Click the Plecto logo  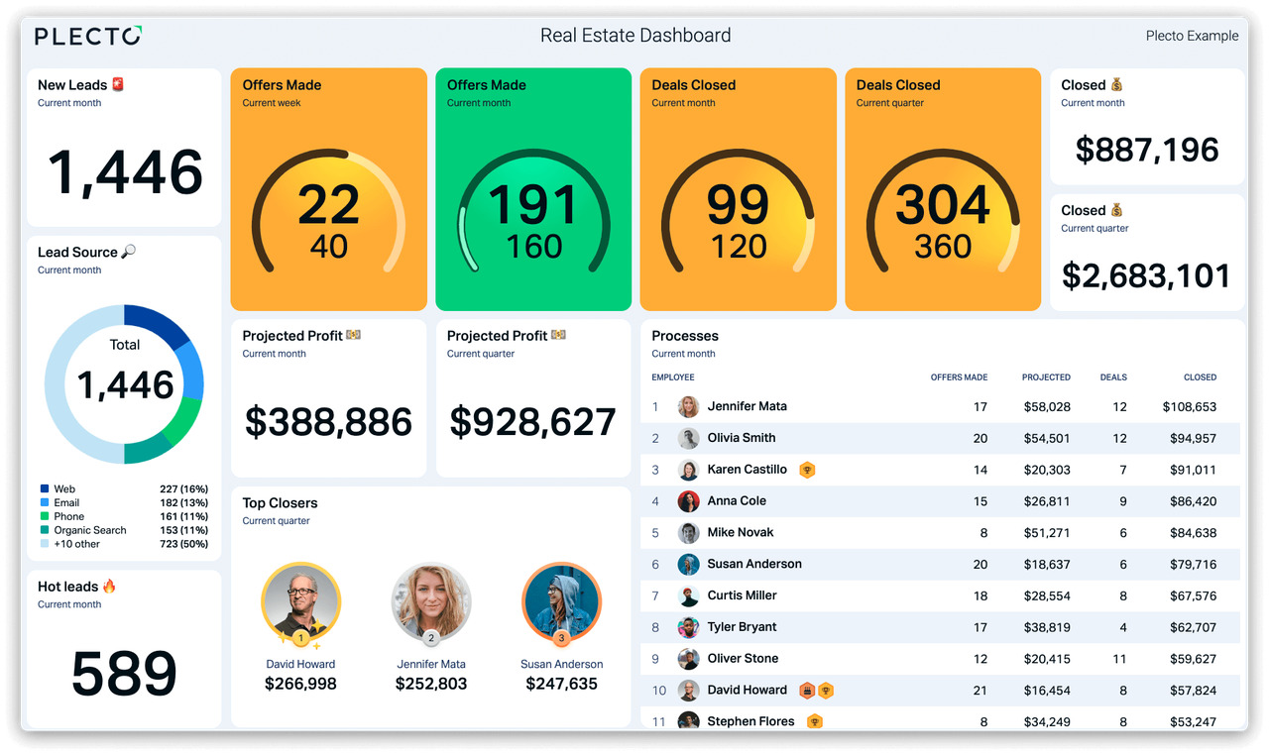[x=88, y=36]
